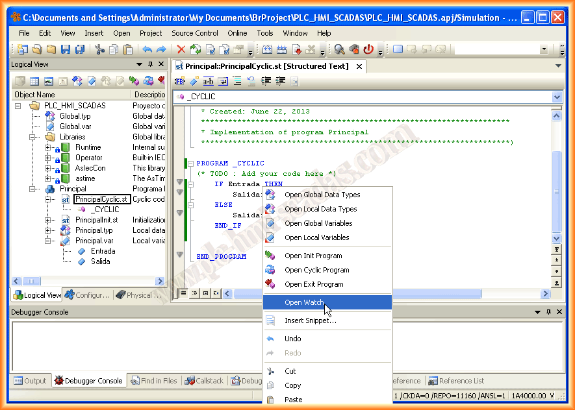Click the .h icon in Logical View toolbar
Viewport: 575px width, 410px height.
pos(63,81)
